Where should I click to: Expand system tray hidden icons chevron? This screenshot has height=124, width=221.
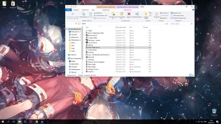coord(196,122)
